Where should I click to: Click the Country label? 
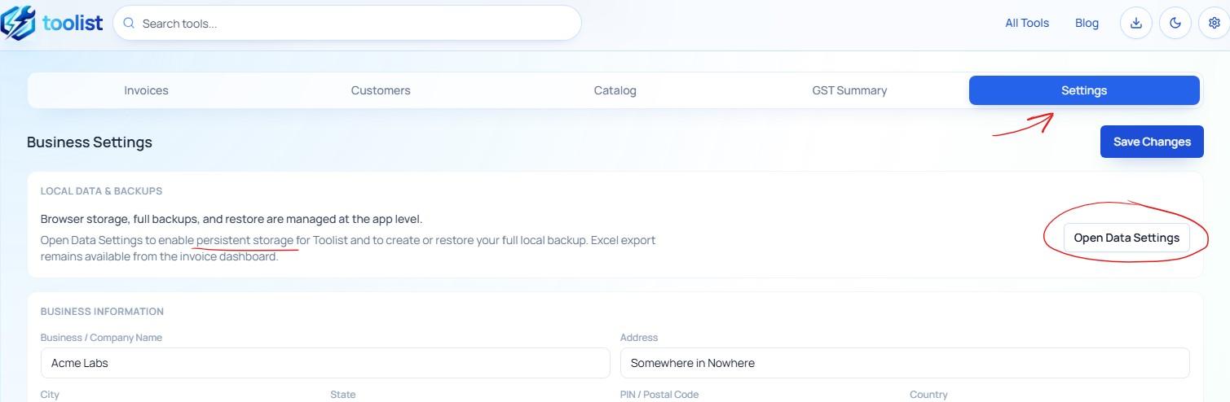[x=928, y=395]
